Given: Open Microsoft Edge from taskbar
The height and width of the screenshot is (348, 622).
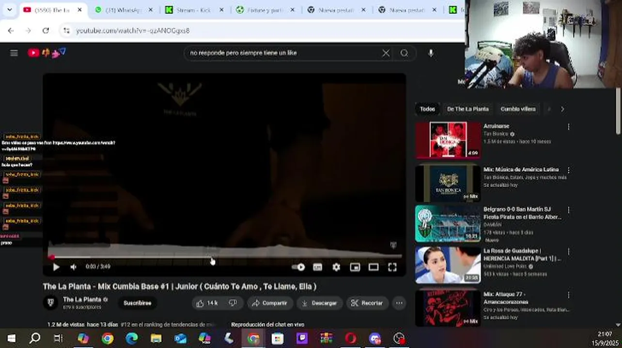Looking at the screenshot, I should pyautogui.click(x=132, y=338).
